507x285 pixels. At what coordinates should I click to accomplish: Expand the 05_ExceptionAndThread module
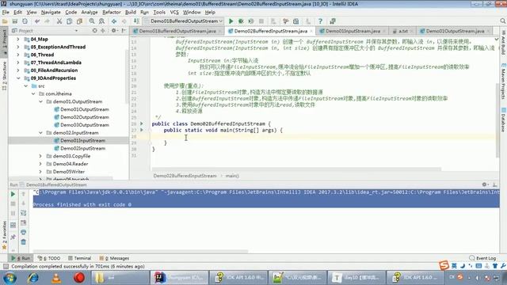click(x=18, y=47)
